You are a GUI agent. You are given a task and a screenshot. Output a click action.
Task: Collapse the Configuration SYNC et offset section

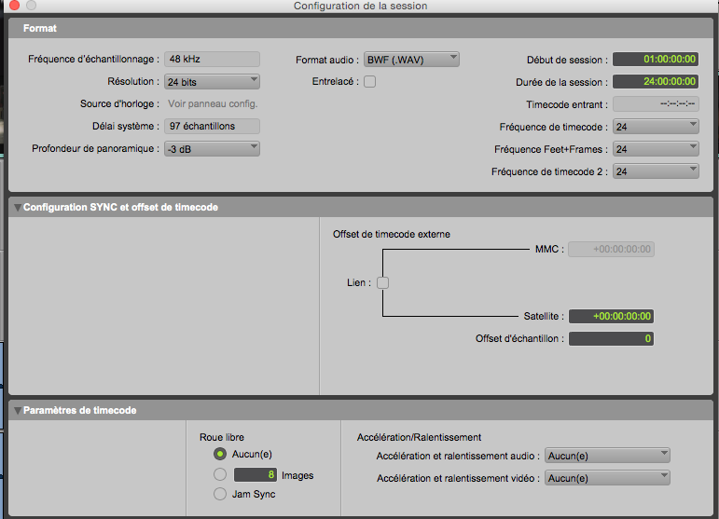[x=17, y=207]
